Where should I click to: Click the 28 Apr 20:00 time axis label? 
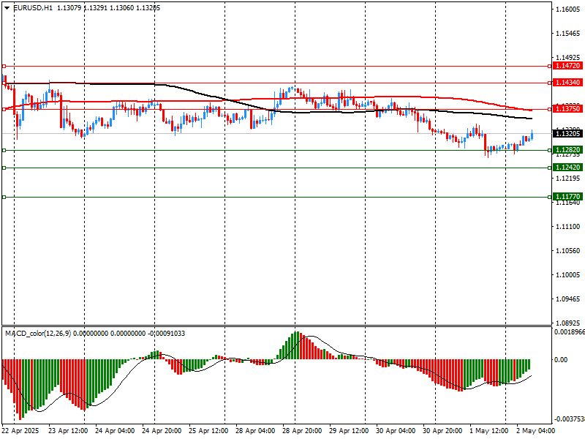coord(302,431)
